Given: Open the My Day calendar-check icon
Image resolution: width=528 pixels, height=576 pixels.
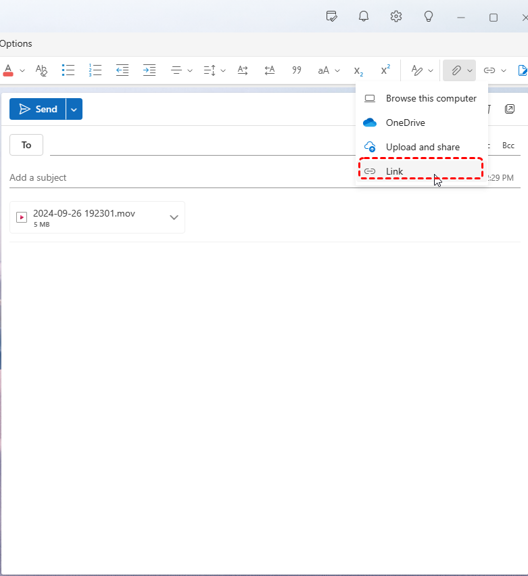Looking at the screenshot, I should [x=331, y=16].
